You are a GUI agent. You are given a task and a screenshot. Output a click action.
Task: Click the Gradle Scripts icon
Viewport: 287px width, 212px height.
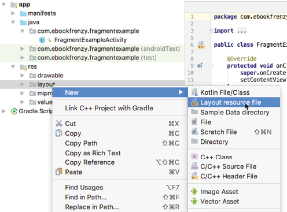click(14, 111)
